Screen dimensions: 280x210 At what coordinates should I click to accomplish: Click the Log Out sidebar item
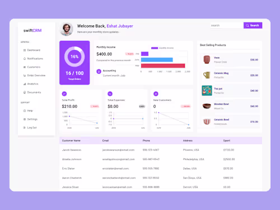(30, 128)
